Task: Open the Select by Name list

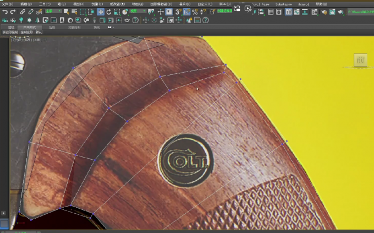Action: [74, 12]
